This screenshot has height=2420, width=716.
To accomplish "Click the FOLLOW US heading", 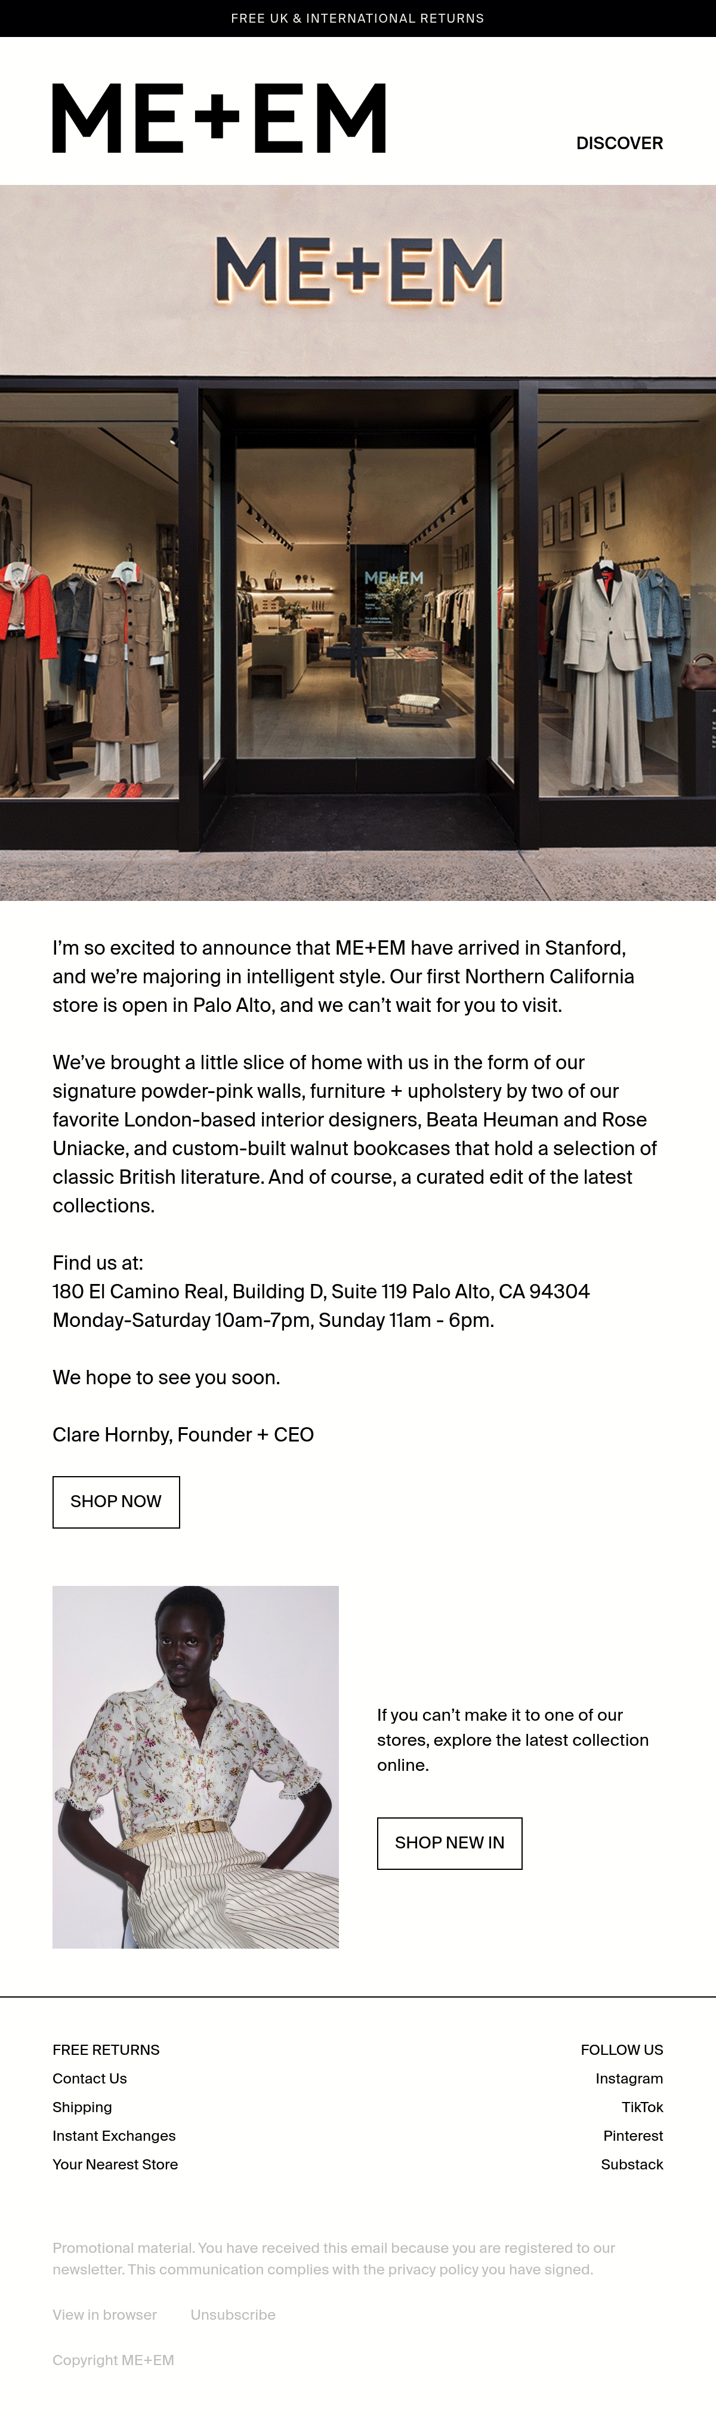I will (x=621, y=2050).
